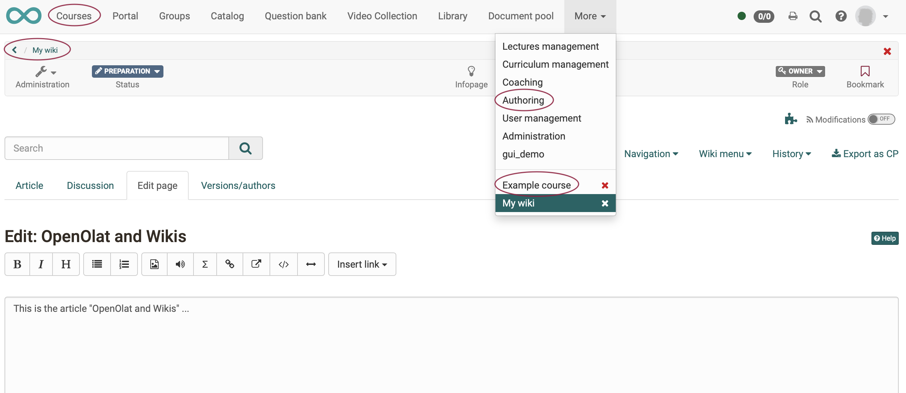Insert numbered list in editor

(124, 264)
